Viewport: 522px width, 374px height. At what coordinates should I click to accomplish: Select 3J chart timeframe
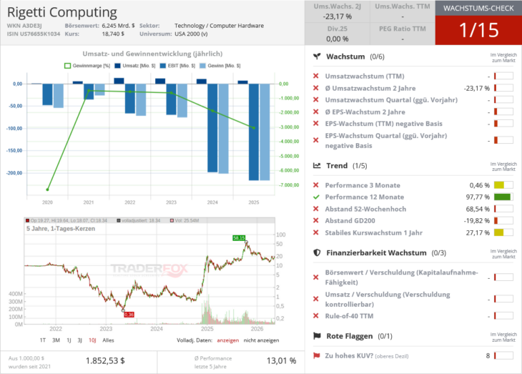click(x=80, y=340)
